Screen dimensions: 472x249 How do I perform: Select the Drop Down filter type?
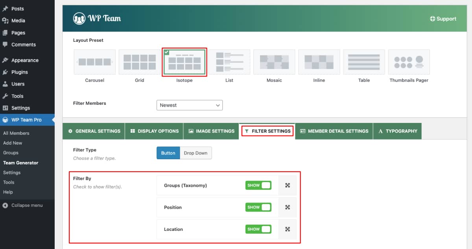[195, 153]
